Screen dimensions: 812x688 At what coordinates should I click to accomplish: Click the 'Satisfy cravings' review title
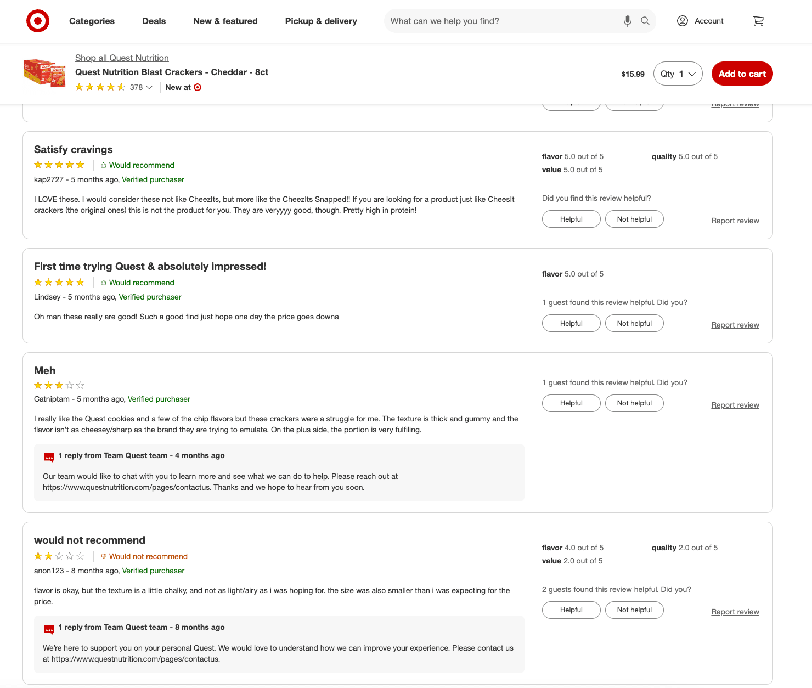coord(74,150)
